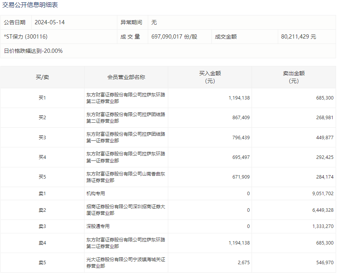The image size is (338, 275).
Task: Click the buy amount 695,497
Action: [241, 157]
